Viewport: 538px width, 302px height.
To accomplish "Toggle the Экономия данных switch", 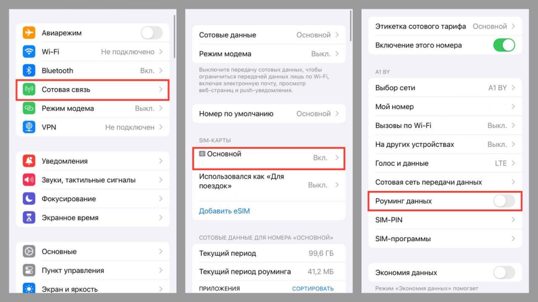I will [x=503, y=273].
